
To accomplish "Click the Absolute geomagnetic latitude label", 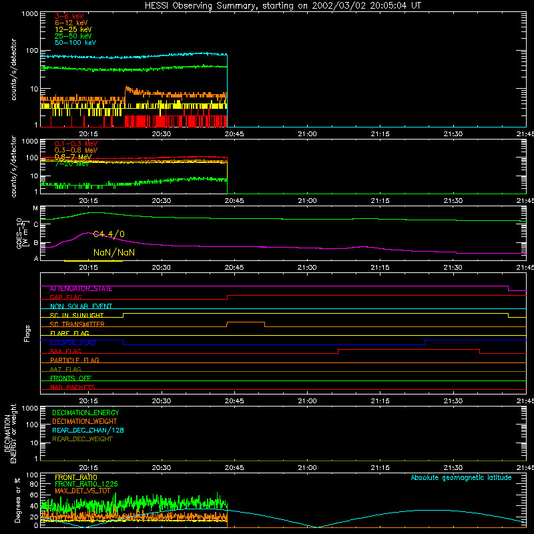I will tap(461, 478).
